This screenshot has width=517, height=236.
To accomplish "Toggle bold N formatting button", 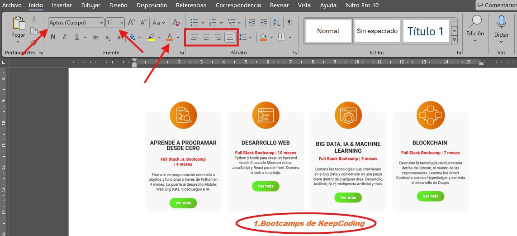I will pos(53,37).
